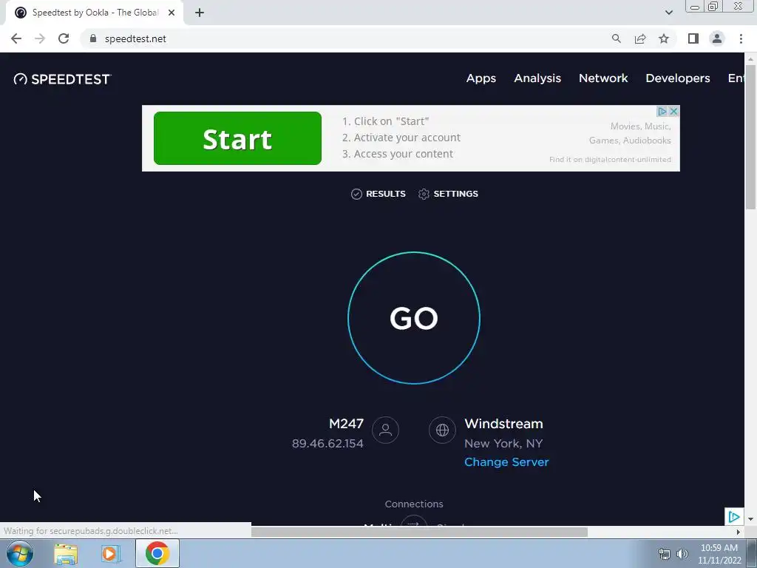Click the Windstream server name
Image resolution: width=757 pixels, height=568 pixels.
tap(503, 424)
